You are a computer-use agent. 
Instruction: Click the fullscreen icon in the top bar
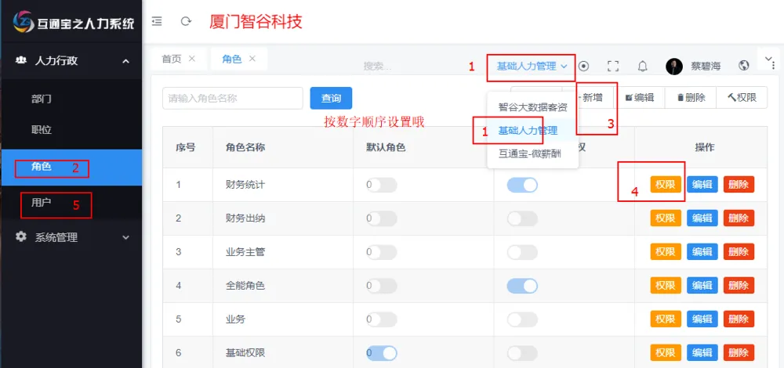click(613, 67)
